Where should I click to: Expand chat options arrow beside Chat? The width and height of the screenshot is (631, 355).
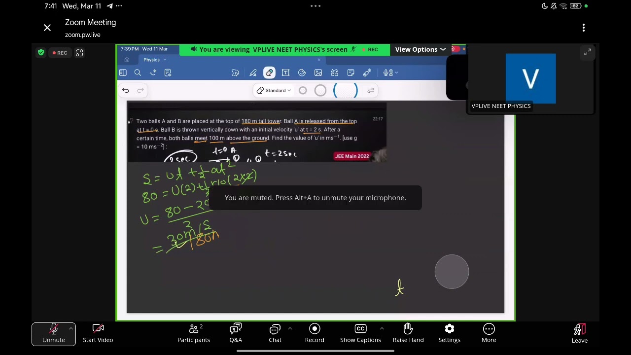tap(290, 328)
